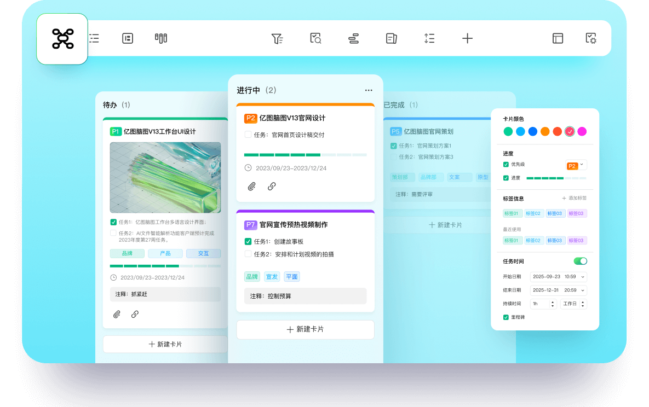The image size is (649, 407).
Task: Select 进行中 (2) column header
Action: pyautogui.click(x=257, y=90)
